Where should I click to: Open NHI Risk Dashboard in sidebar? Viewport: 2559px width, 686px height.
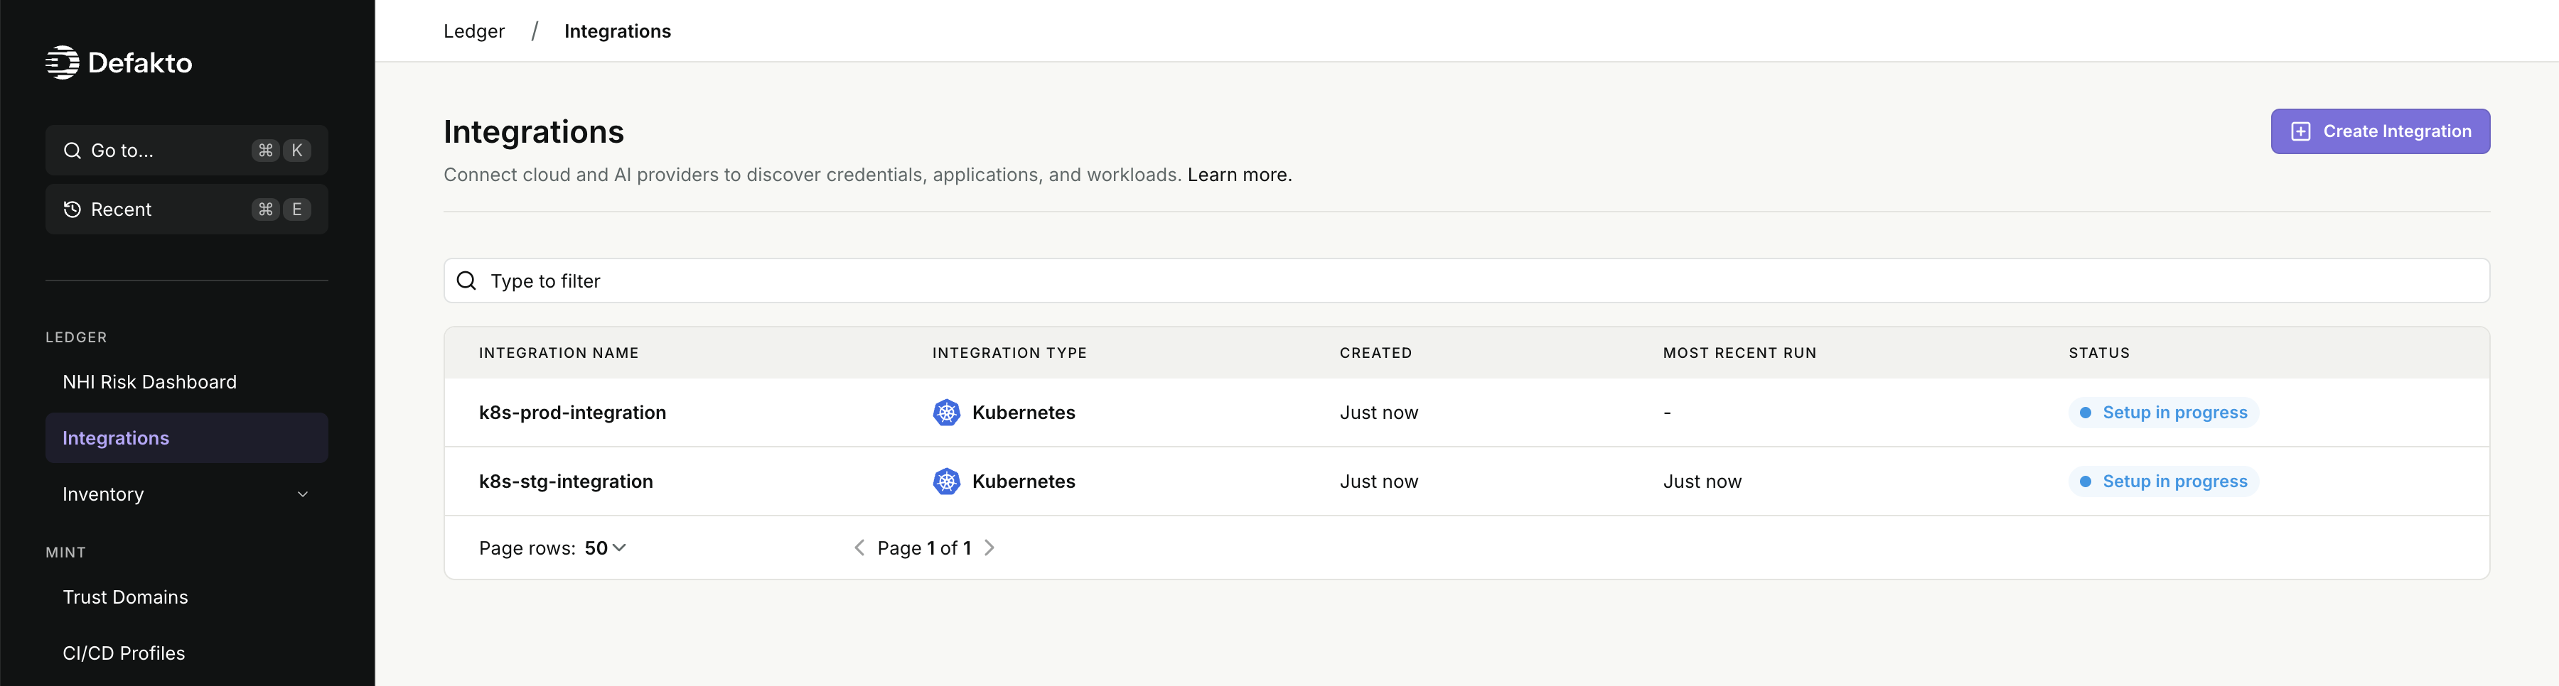[149, 382]
